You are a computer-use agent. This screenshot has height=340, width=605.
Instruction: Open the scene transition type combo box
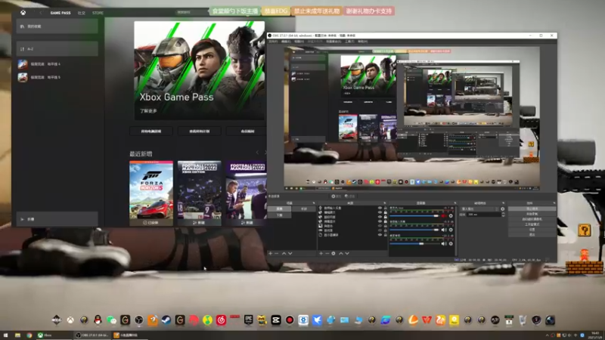point(479,209)
